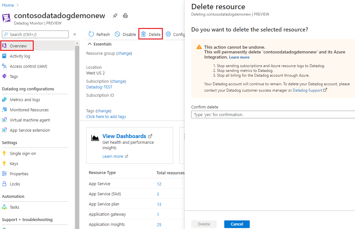Click the Activity log icon
Screen dimensions: 355x229
[4, 56]
